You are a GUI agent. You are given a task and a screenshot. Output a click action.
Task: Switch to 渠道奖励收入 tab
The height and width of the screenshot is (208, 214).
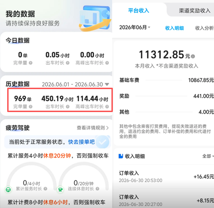tap(194, 11)
